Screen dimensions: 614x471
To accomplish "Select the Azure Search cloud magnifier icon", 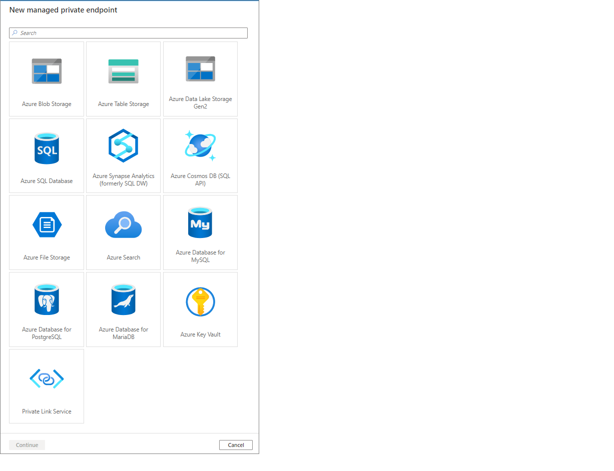I will [x=124, y=224].
